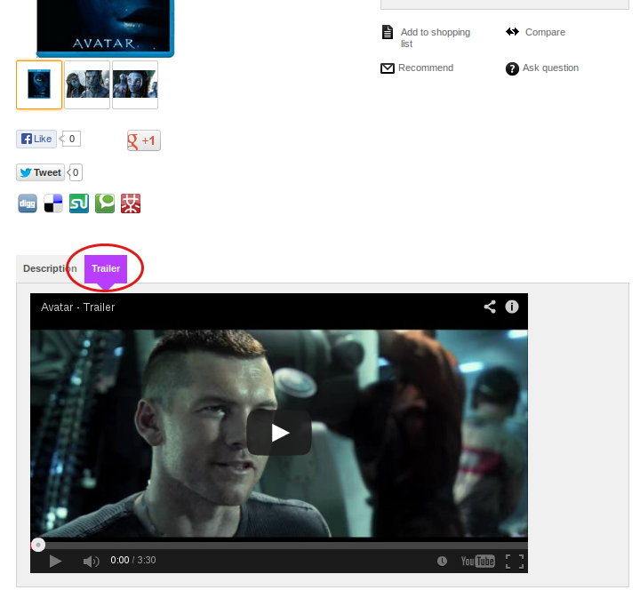Click the Compare link

click(545, 32)
